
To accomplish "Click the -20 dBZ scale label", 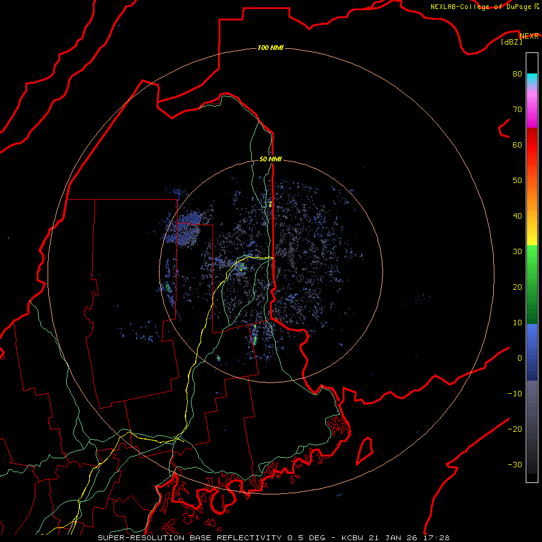I will point(515,429).
